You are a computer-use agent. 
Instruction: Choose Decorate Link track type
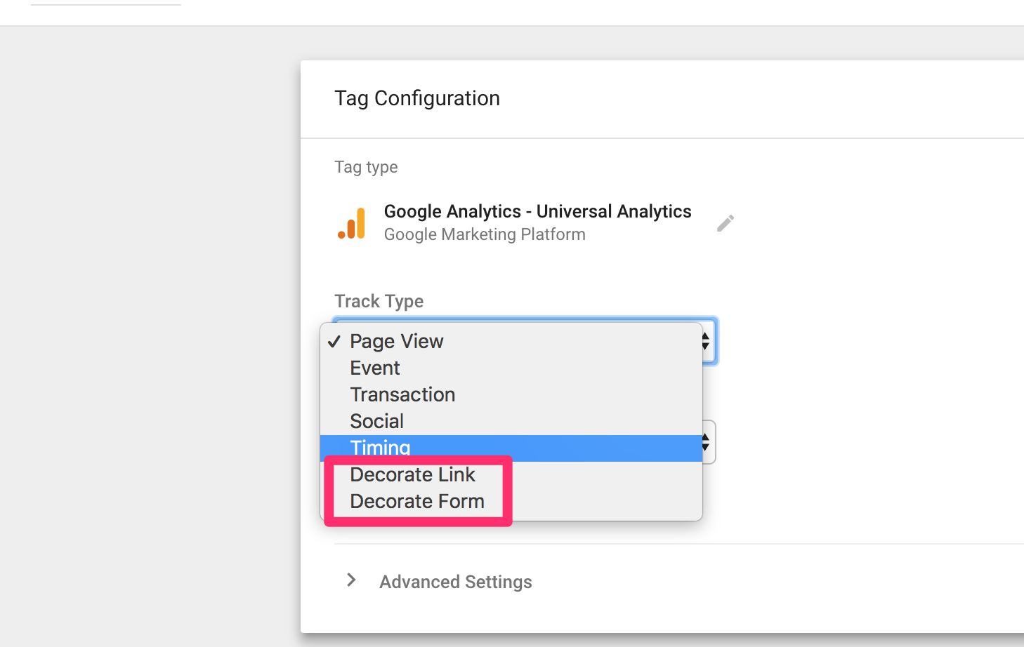pos(511,474)
